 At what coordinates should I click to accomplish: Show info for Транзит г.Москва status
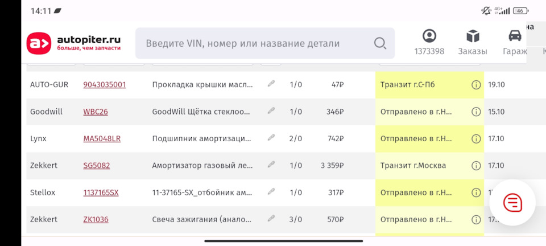pyautogui.click(x=476, y=166)
